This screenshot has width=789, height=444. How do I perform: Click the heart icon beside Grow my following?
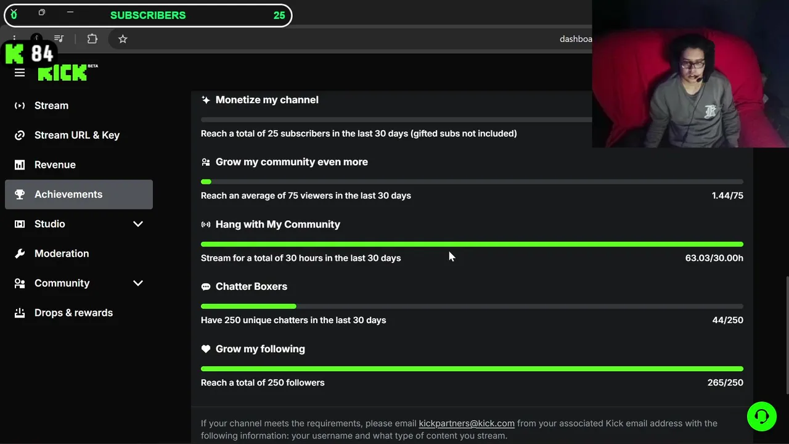point(206,349)
